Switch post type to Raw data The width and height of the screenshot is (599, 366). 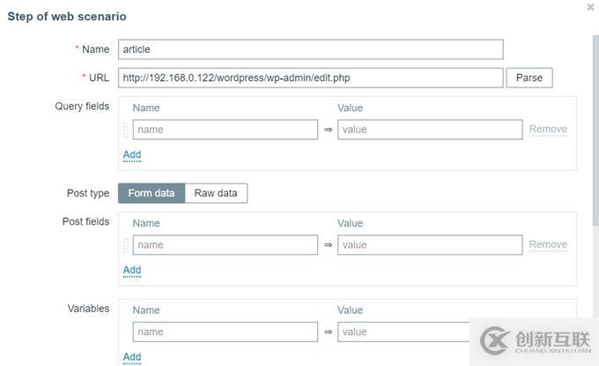click(x=217, y=193)
